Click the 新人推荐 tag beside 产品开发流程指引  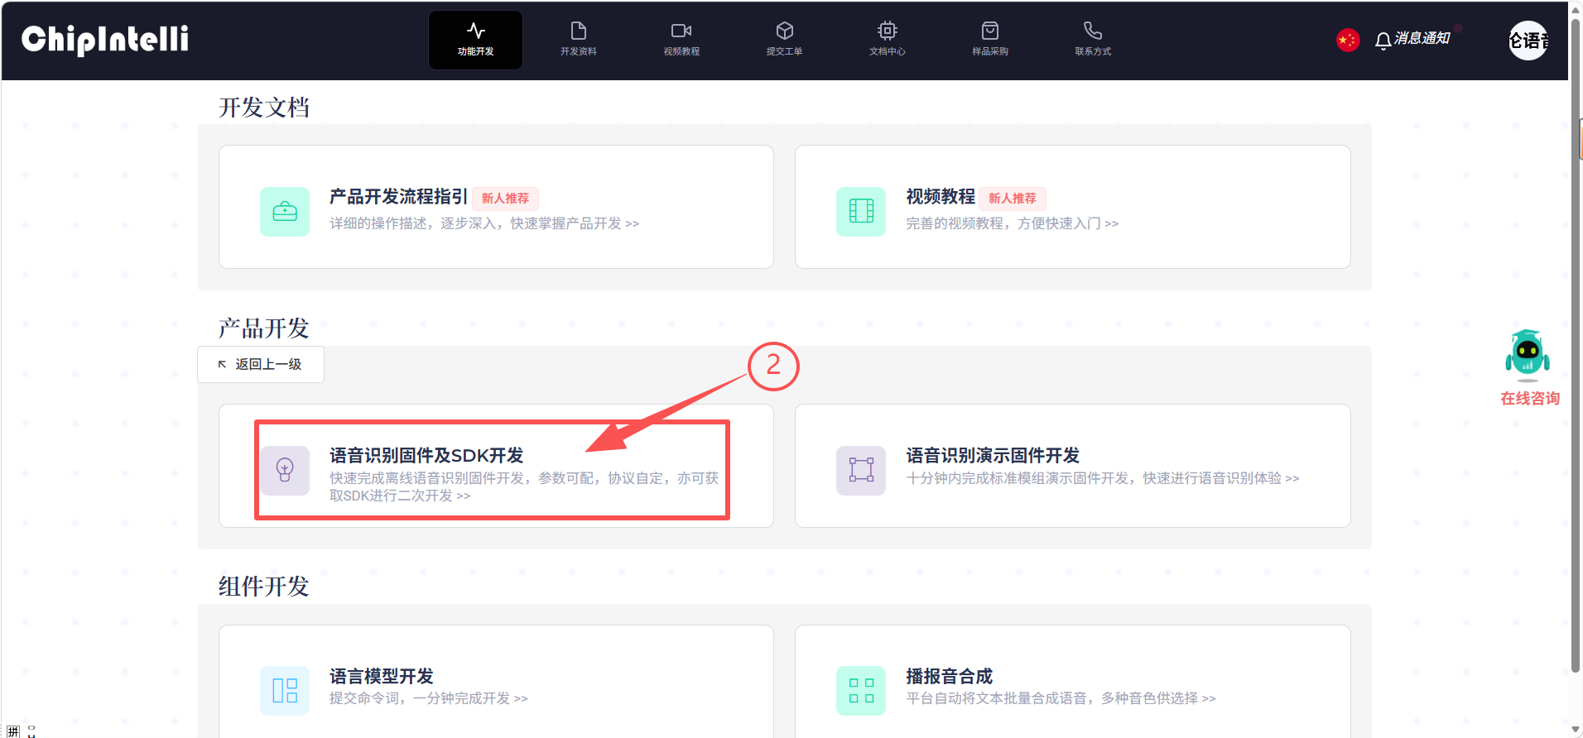[x=505, y=199]
